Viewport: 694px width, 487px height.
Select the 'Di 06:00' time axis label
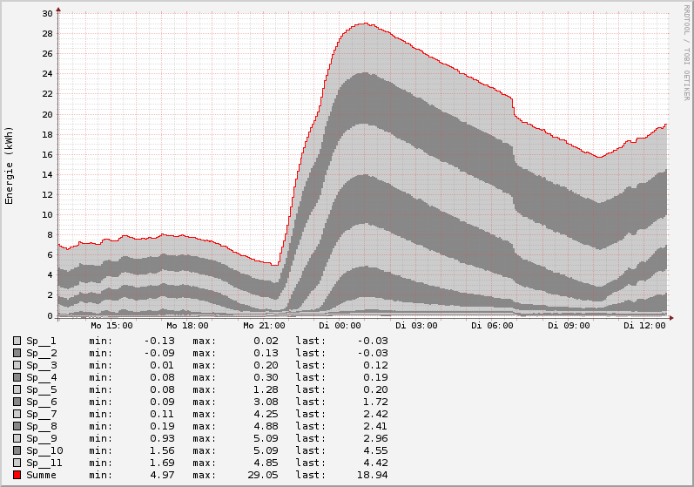click(493, 326)
